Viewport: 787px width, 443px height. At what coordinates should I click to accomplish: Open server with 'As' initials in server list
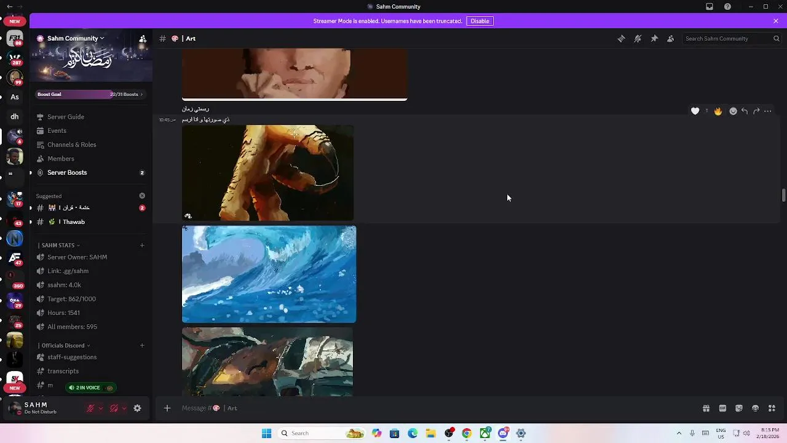click(x=15, y=97)
